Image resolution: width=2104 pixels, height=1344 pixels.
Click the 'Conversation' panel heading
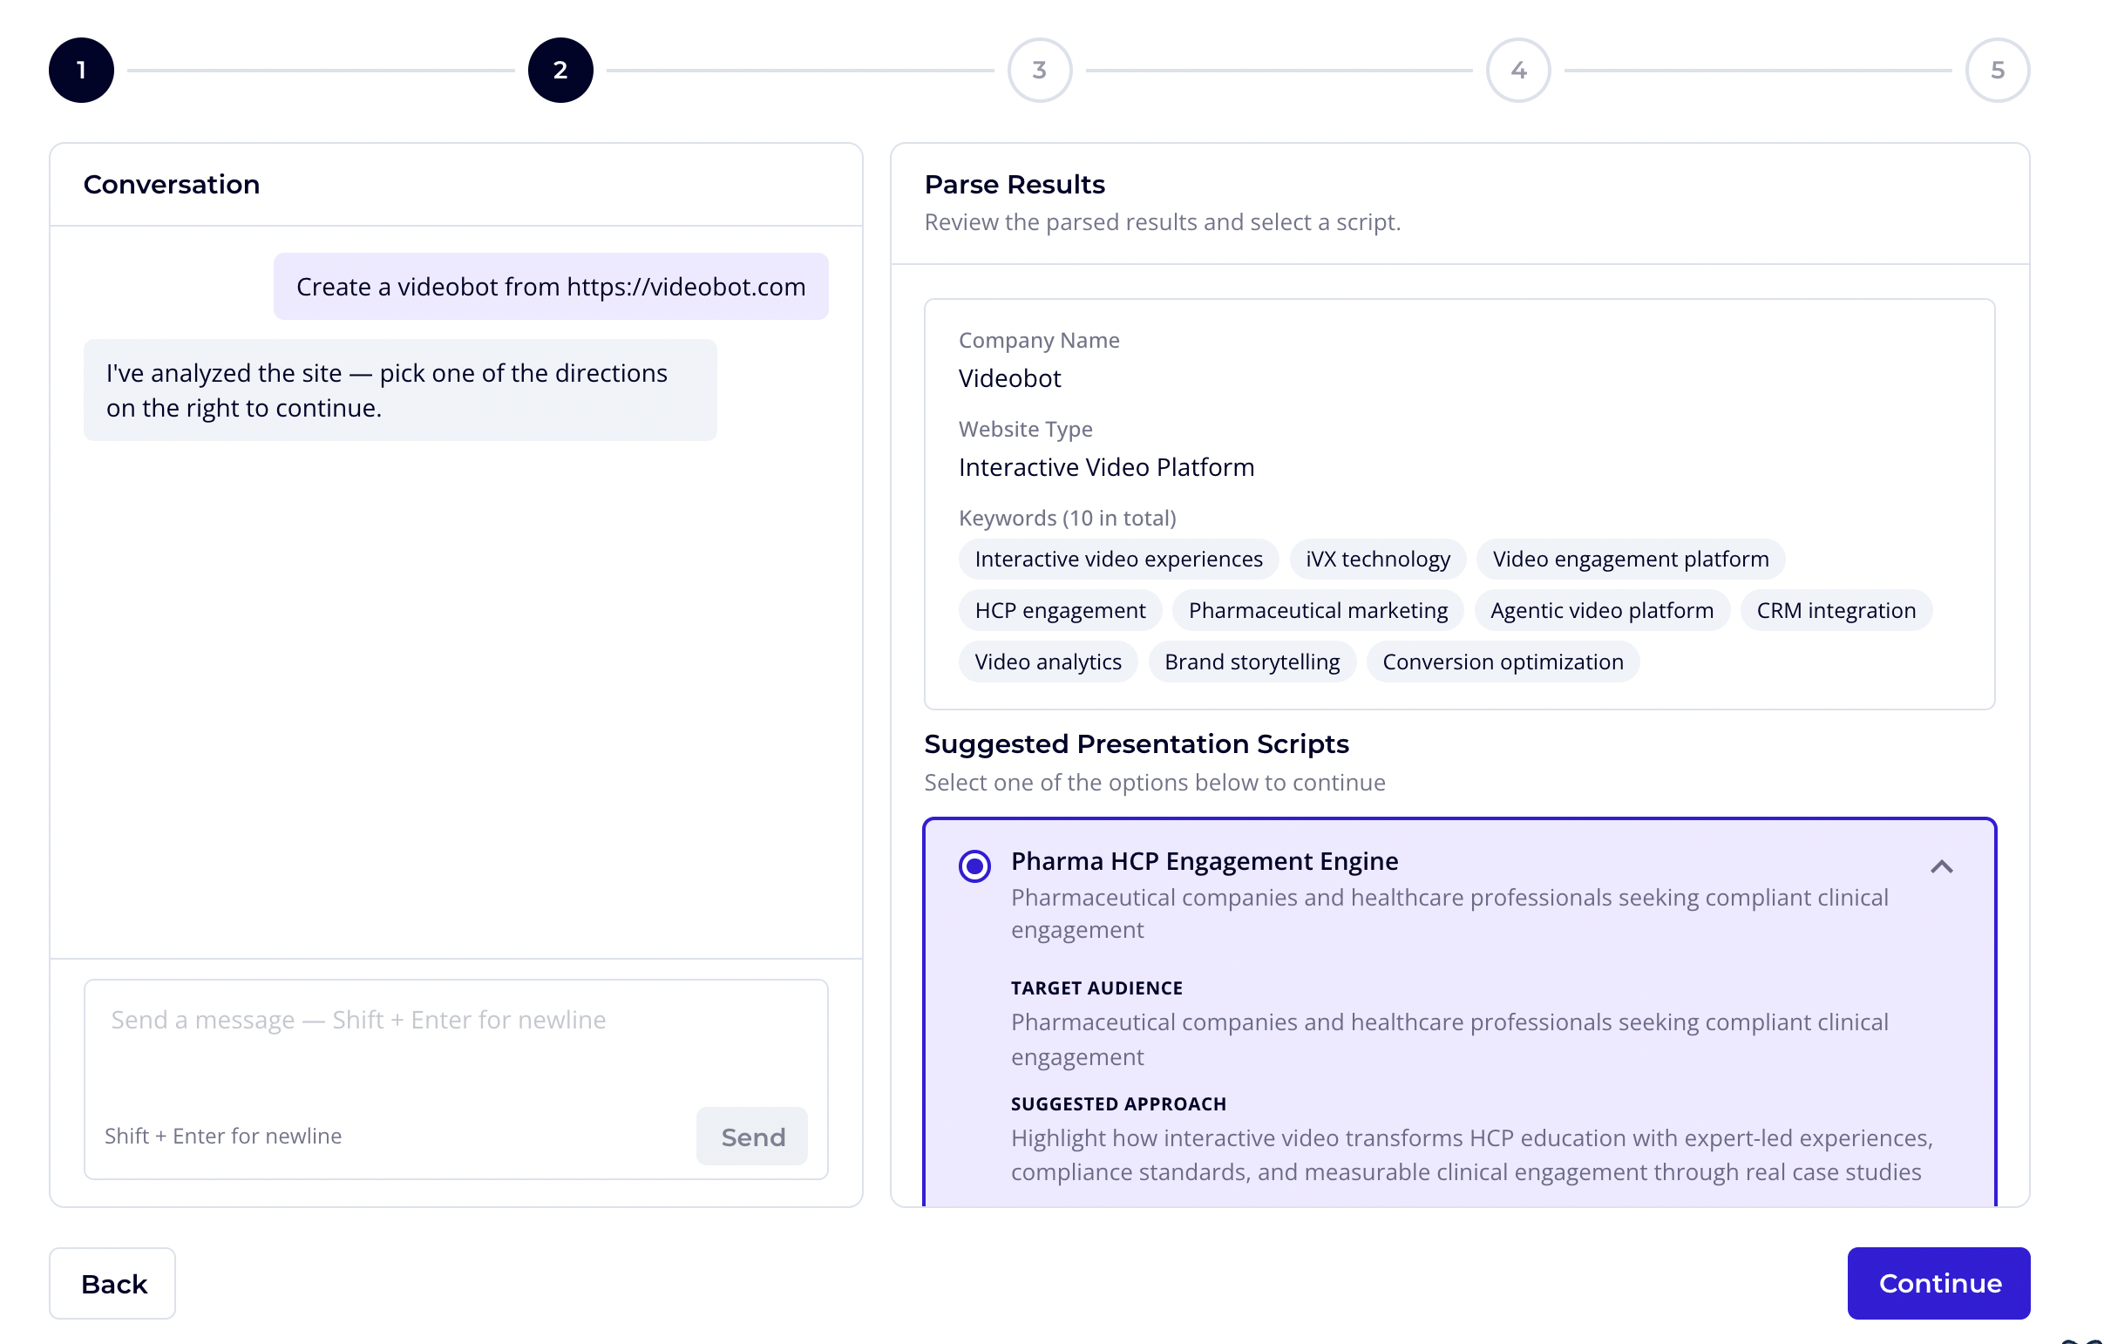tap(171, 185)
